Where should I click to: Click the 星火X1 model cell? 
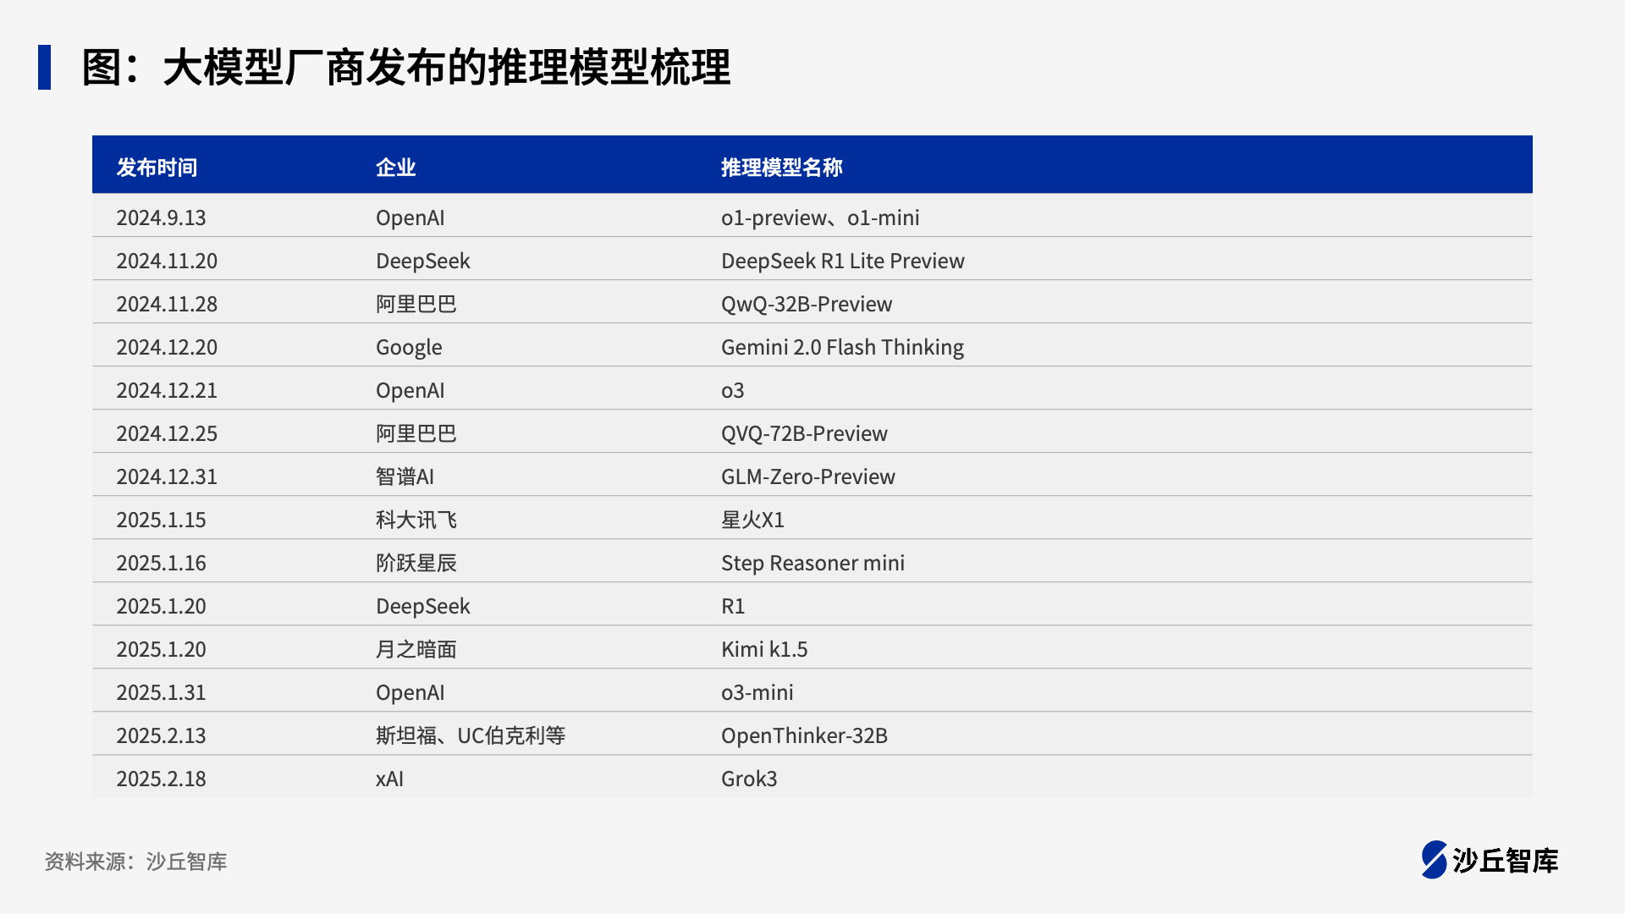752,520
